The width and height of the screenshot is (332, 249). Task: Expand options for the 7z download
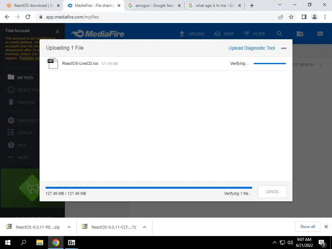click(145, 227)
